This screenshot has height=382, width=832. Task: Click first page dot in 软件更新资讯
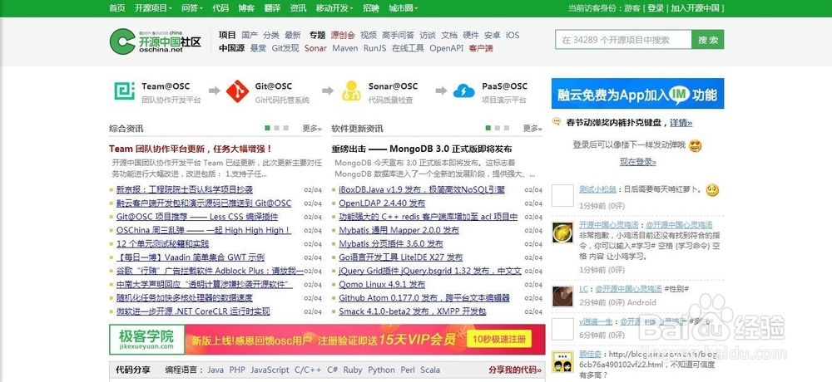[x=488, y=128]
